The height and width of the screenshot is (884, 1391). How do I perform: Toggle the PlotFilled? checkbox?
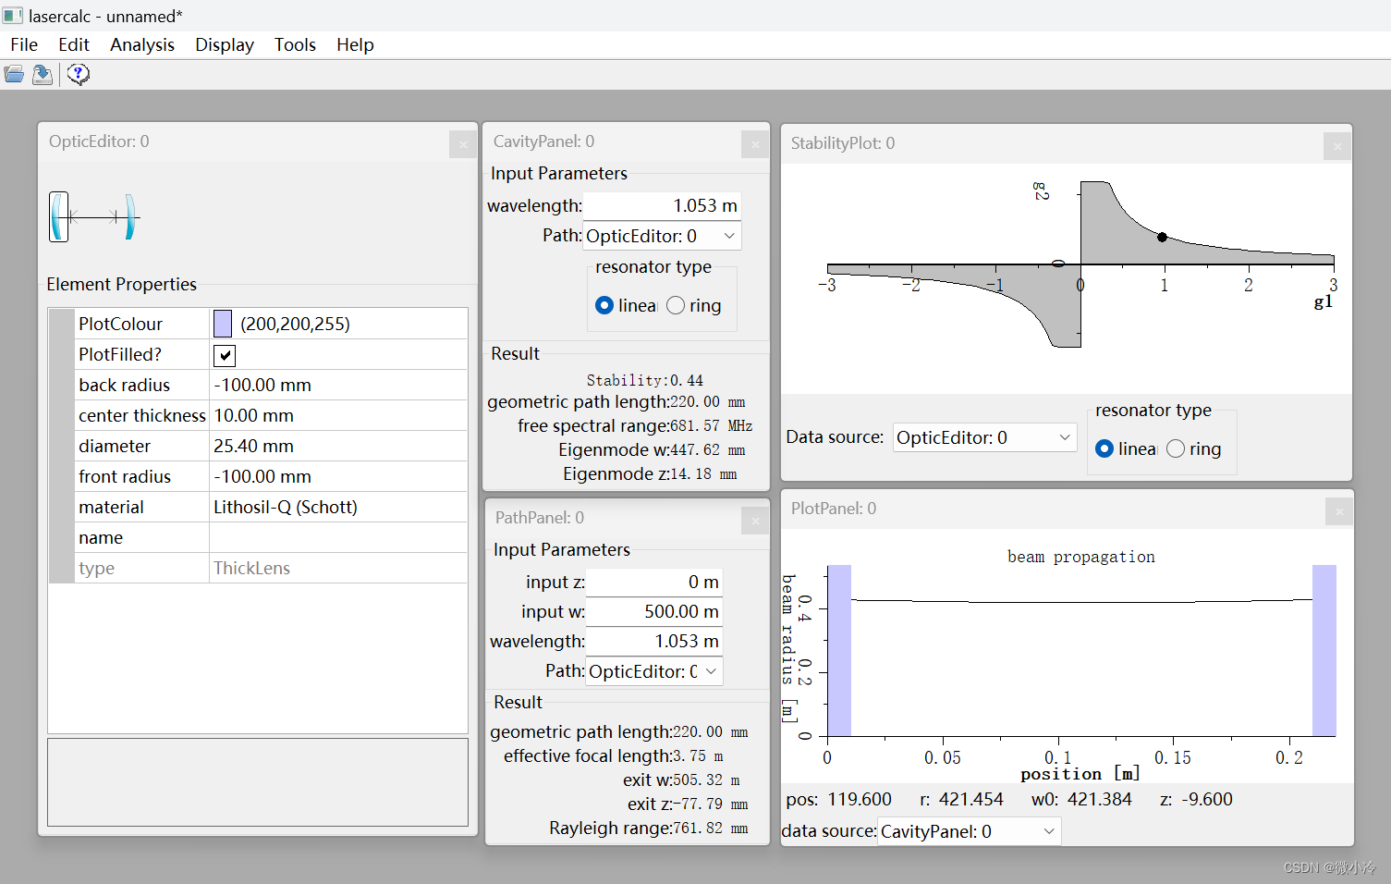click(225, 355)
